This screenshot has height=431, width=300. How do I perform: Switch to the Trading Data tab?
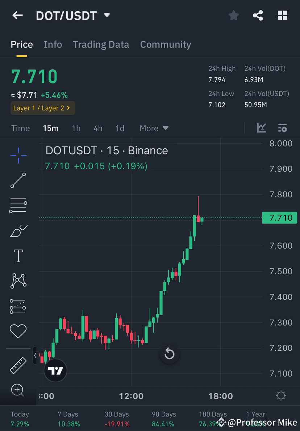101,44
